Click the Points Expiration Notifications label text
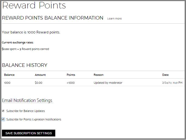 [x=42, y=119]
